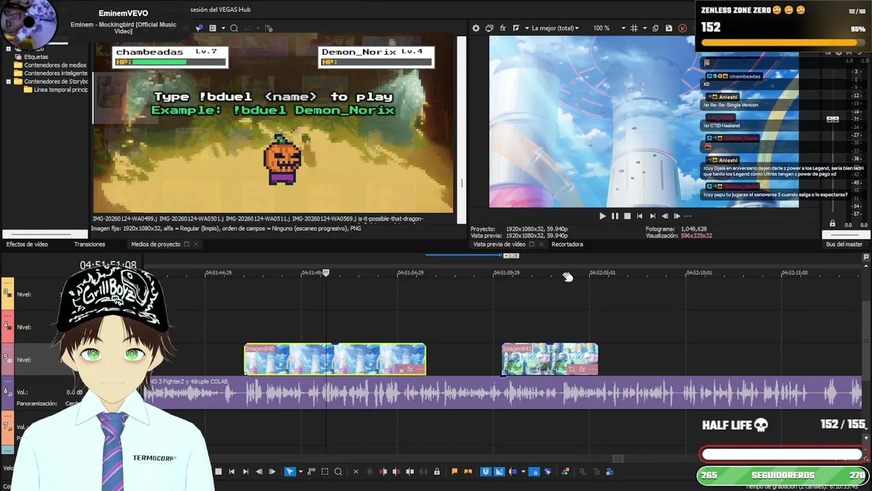
Task: Select the purple audio waveform event
Action: click(504, 393)
